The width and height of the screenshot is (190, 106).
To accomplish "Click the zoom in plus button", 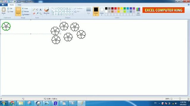I will [189, 99].
